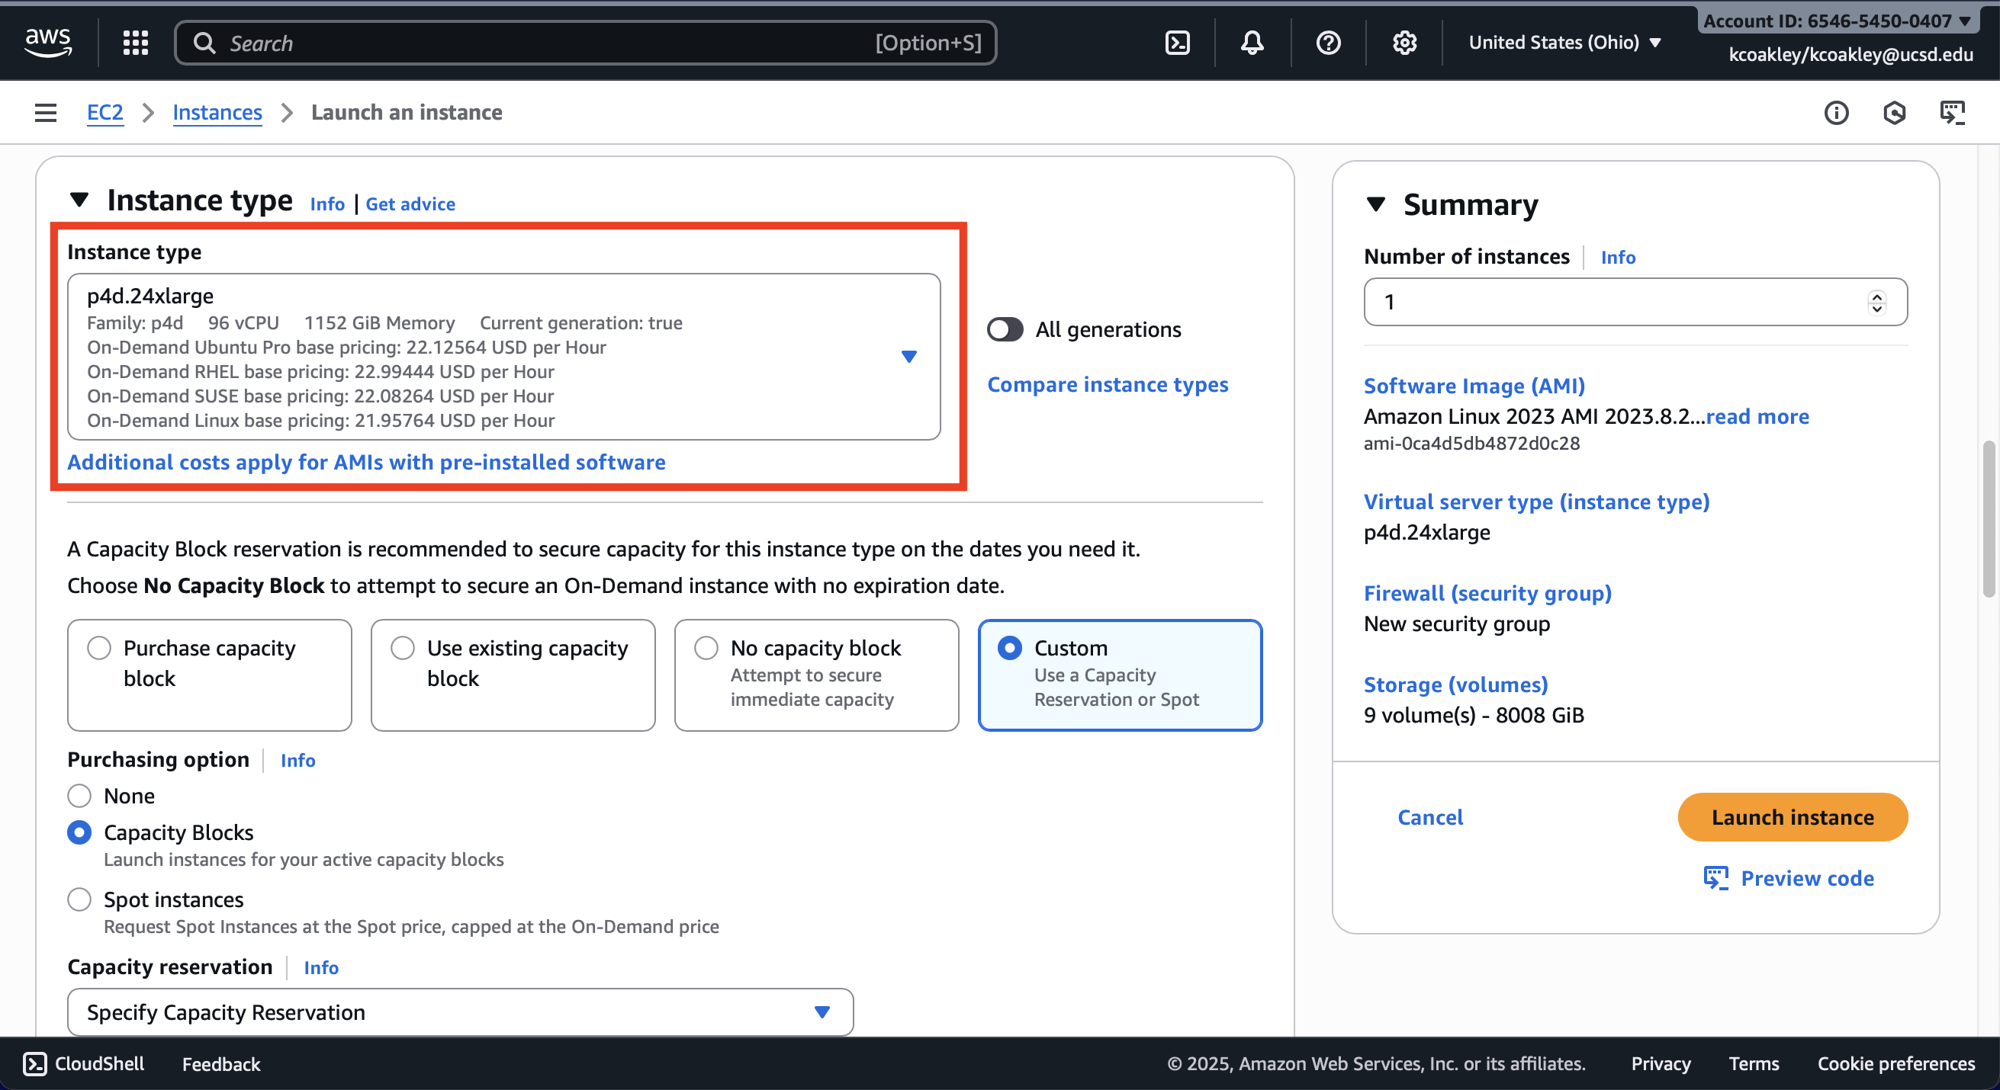Open CloudShell from the top bar icon

click(x=1177, y=43)
